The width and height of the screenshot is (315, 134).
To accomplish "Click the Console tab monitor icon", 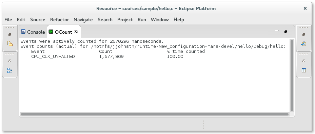I will pyautogui.click(x=23, y=32).
